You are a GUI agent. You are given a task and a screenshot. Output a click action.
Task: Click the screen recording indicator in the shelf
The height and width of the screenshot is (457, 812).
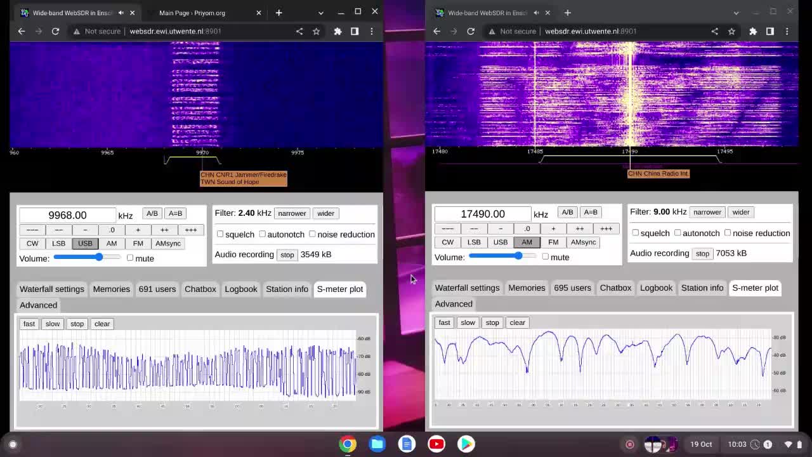[x=630, y=444]
